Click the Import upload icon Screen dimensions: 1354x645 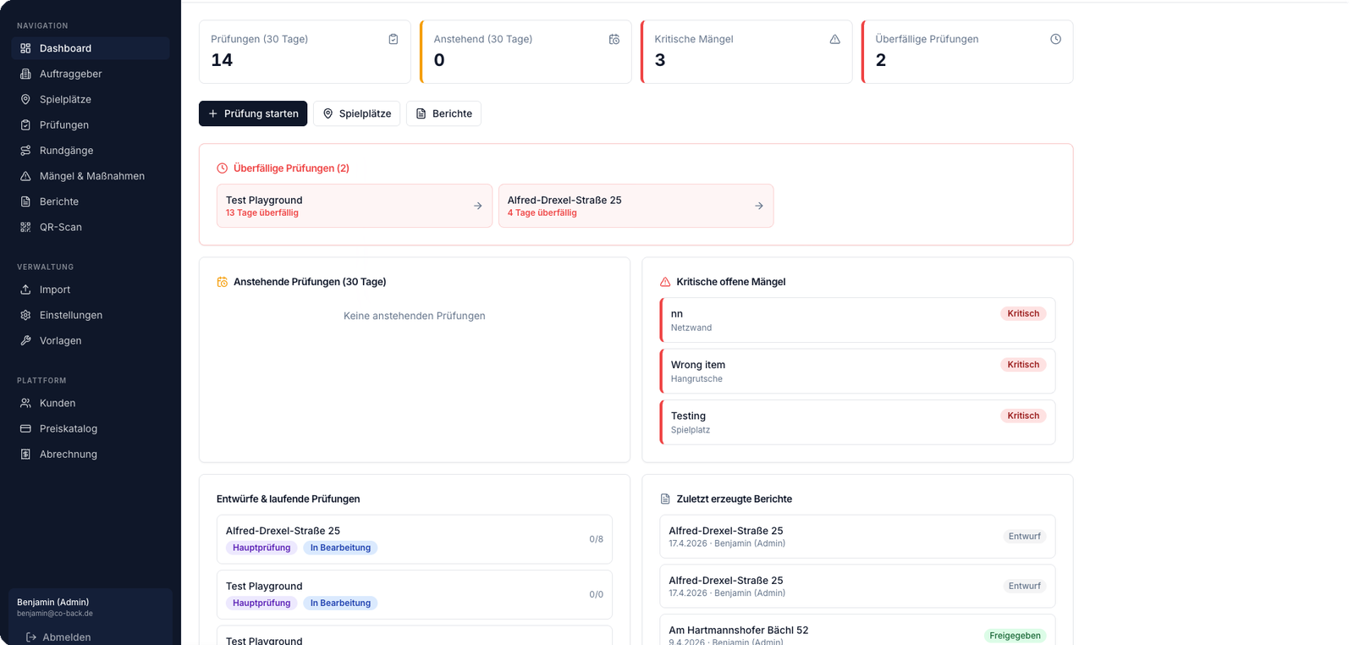[x=25, y=289]
